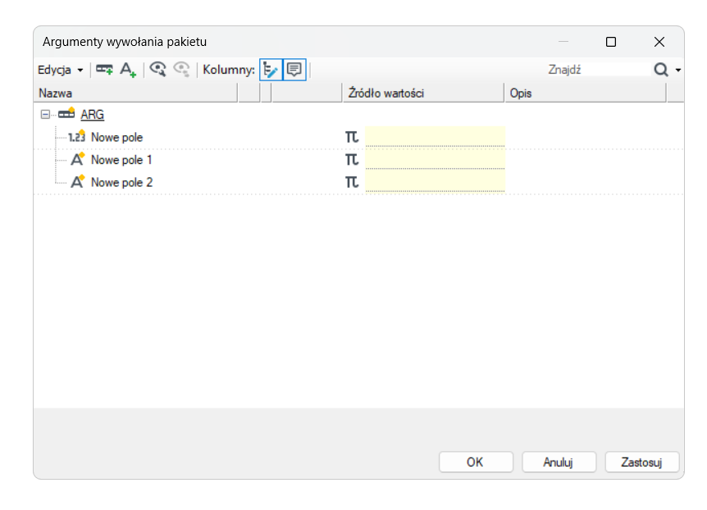707x510 pixels.
Task: Click the add text field icon (A with plus)
Action: 128,70
